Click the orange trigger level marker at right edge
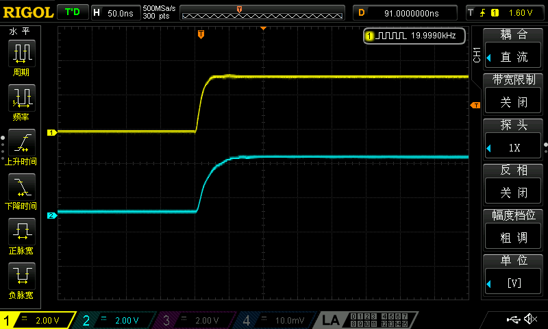The image size is (548, 329). coord(475,106)
